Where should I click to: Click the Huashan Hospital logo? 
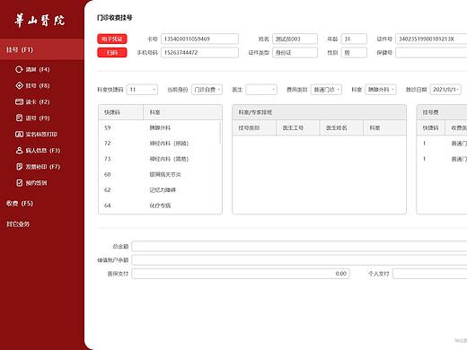(40, 21)
